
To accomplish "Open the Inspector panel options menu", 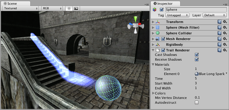I will click(x=225, y=4).
